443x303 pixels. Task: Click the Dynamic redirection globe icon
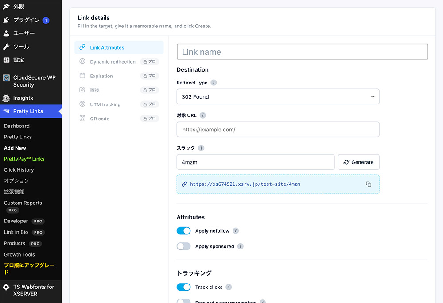point(82,61)
